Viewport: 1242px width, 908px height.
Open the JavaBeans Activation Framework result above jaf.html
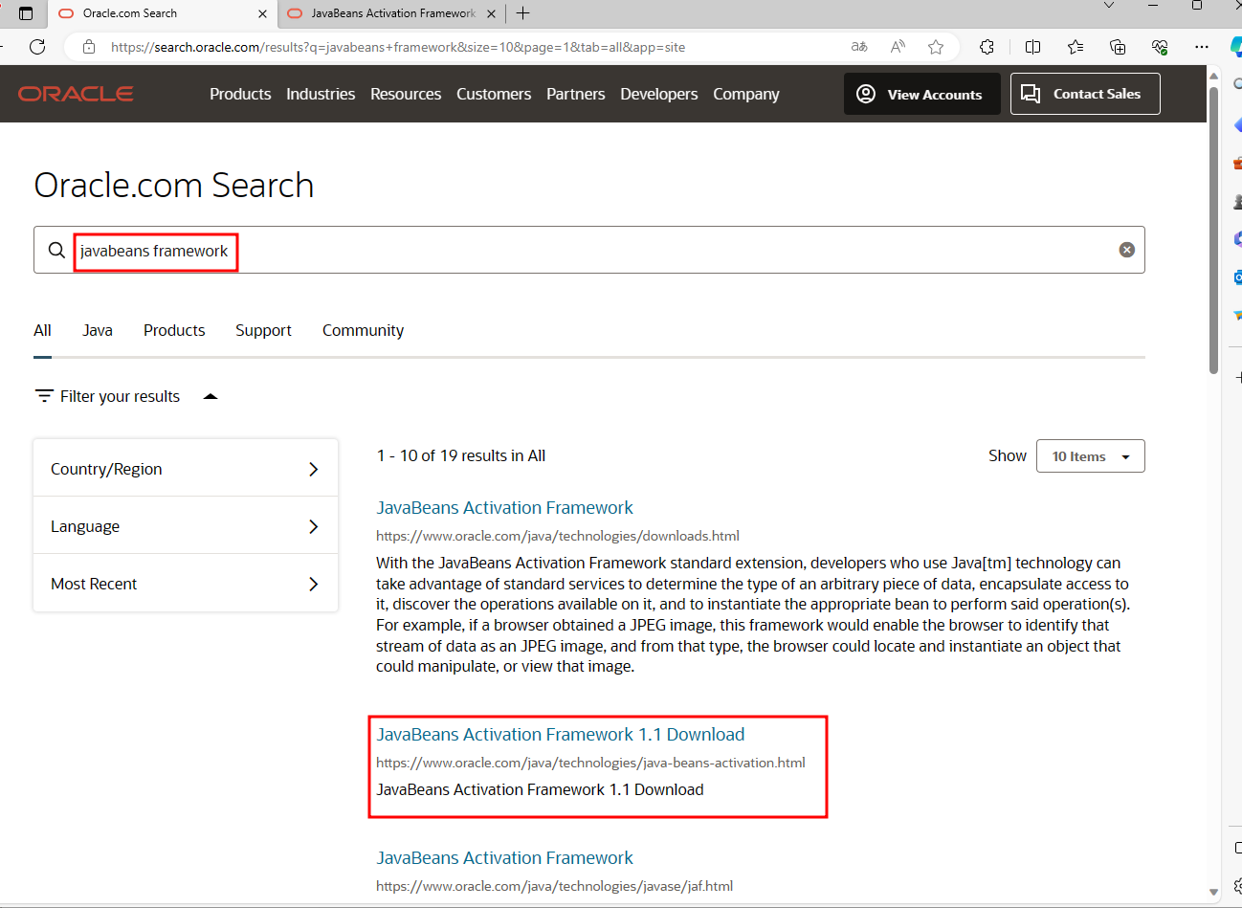coord(504,858)
